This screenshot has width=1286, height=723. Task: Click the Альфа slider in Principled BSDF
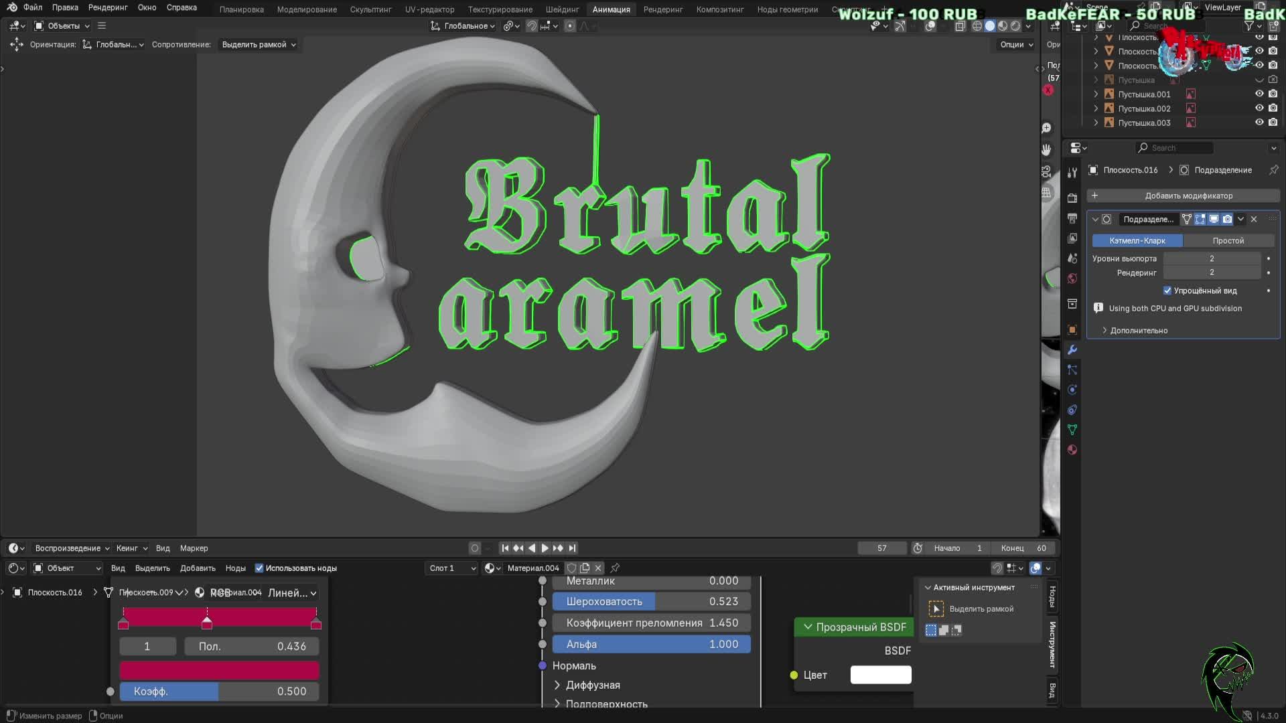click(x=651, y=645)
